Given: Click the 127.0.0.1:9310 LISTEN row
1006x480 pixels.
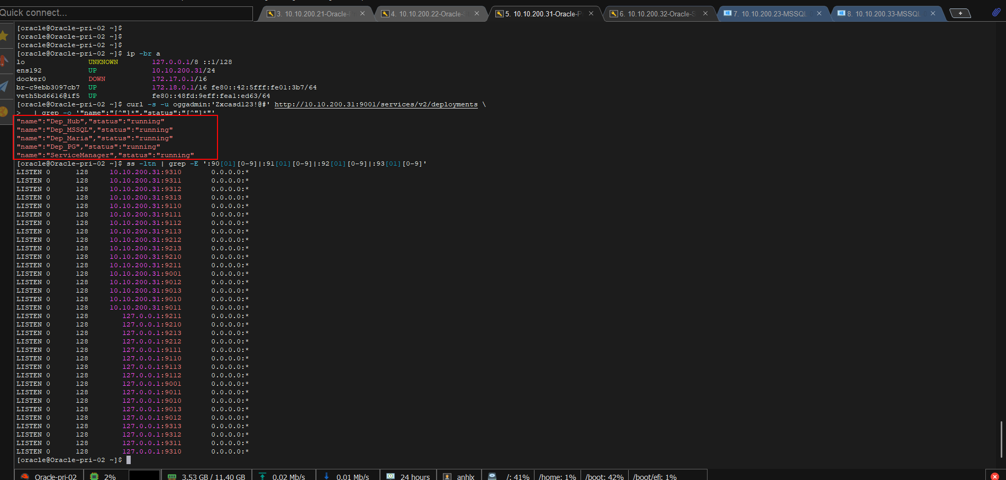Looking at the screenshot, I should [x=133, y=451].
